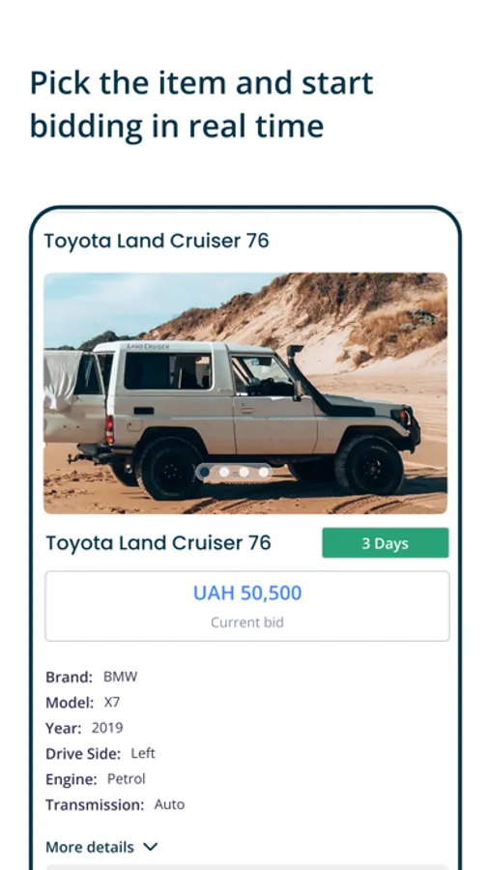Viewport: 490px width, 870px height.
Task: Tap the Toyota Land Cruiser 76 title beside 3 Days
Action: [159, 542]
